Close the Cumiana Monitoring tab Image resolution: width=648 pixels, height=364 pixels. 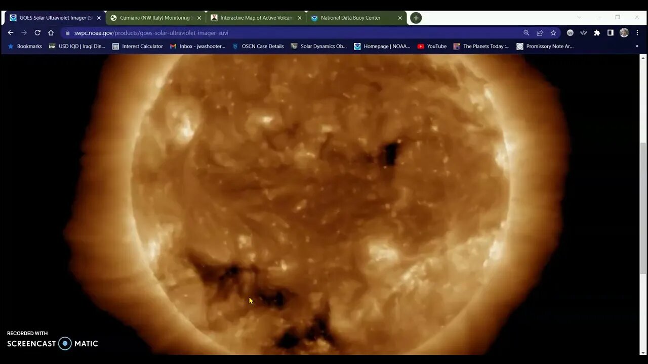199,18
